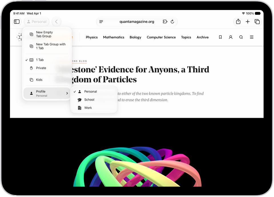This screenshot has height=197, width=274.
Task: Tap the Wed Apr 1 date
Action: (x=34, y=13)
